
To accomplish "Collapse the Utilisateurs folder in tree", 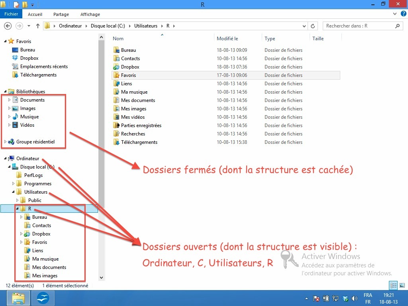I will 13,192.
